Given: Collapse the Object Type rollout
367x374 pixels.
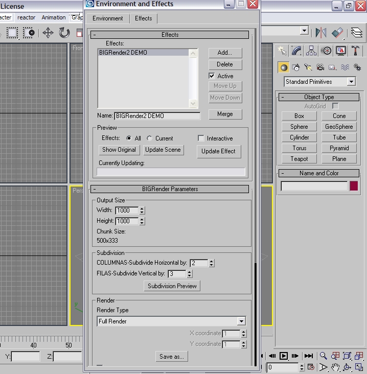Looking at the screenshot, I should click(x=319, y=97).
